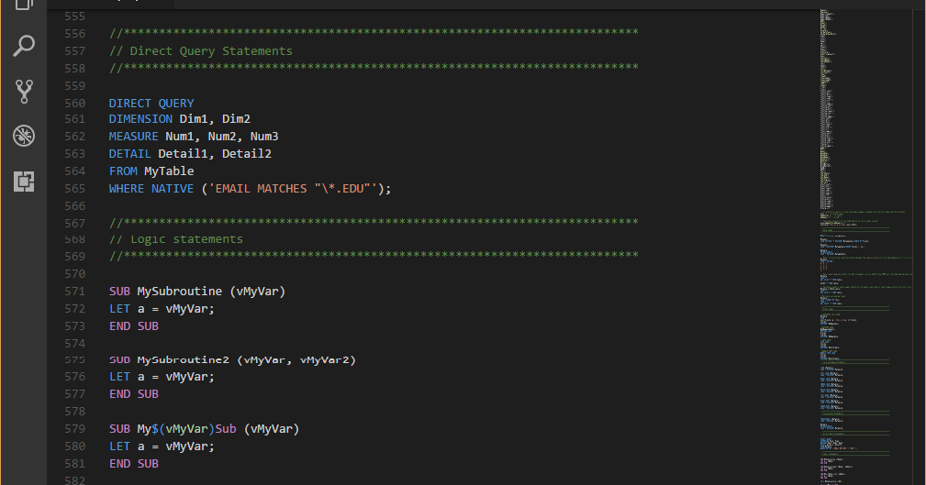Click the '// Direct Query Statements' comment
Image resolution: width=926 pixels, height=485 pixels.
pyautogui.click(x=201, y=51)
